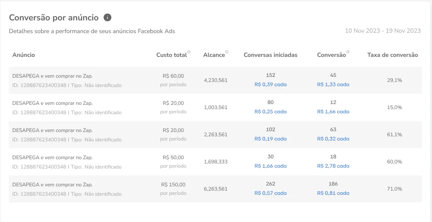Click the info icon beside the Conversão header

tap(348, 52)
